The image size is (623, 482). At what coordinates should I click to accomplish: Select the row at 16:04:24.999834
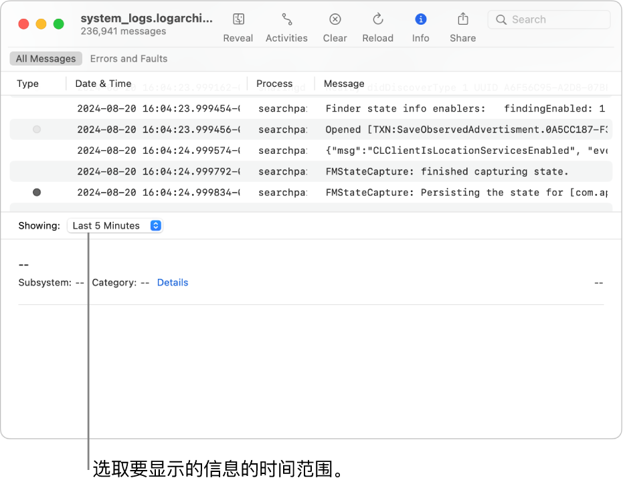point(310,193)
